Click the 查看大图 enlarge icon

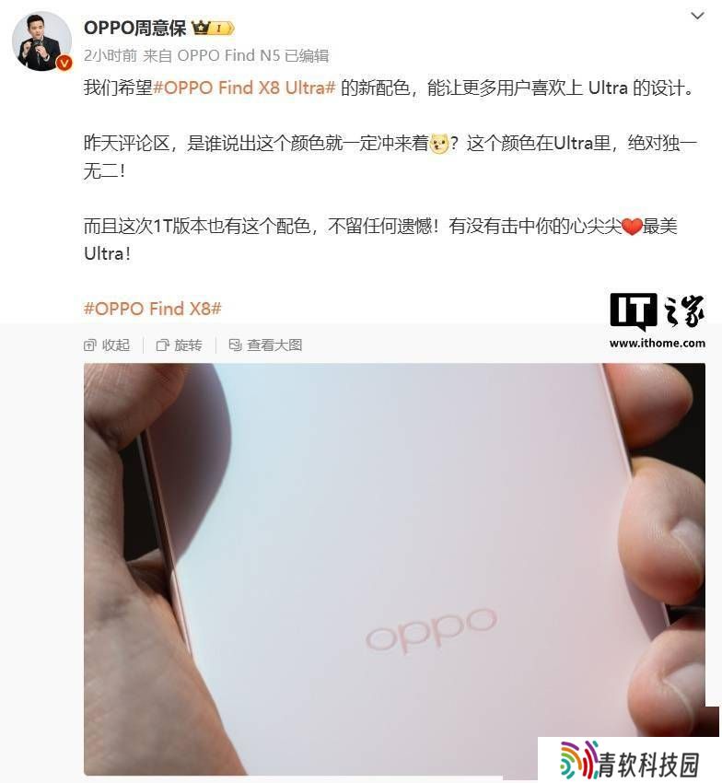(x=235, y=345)
